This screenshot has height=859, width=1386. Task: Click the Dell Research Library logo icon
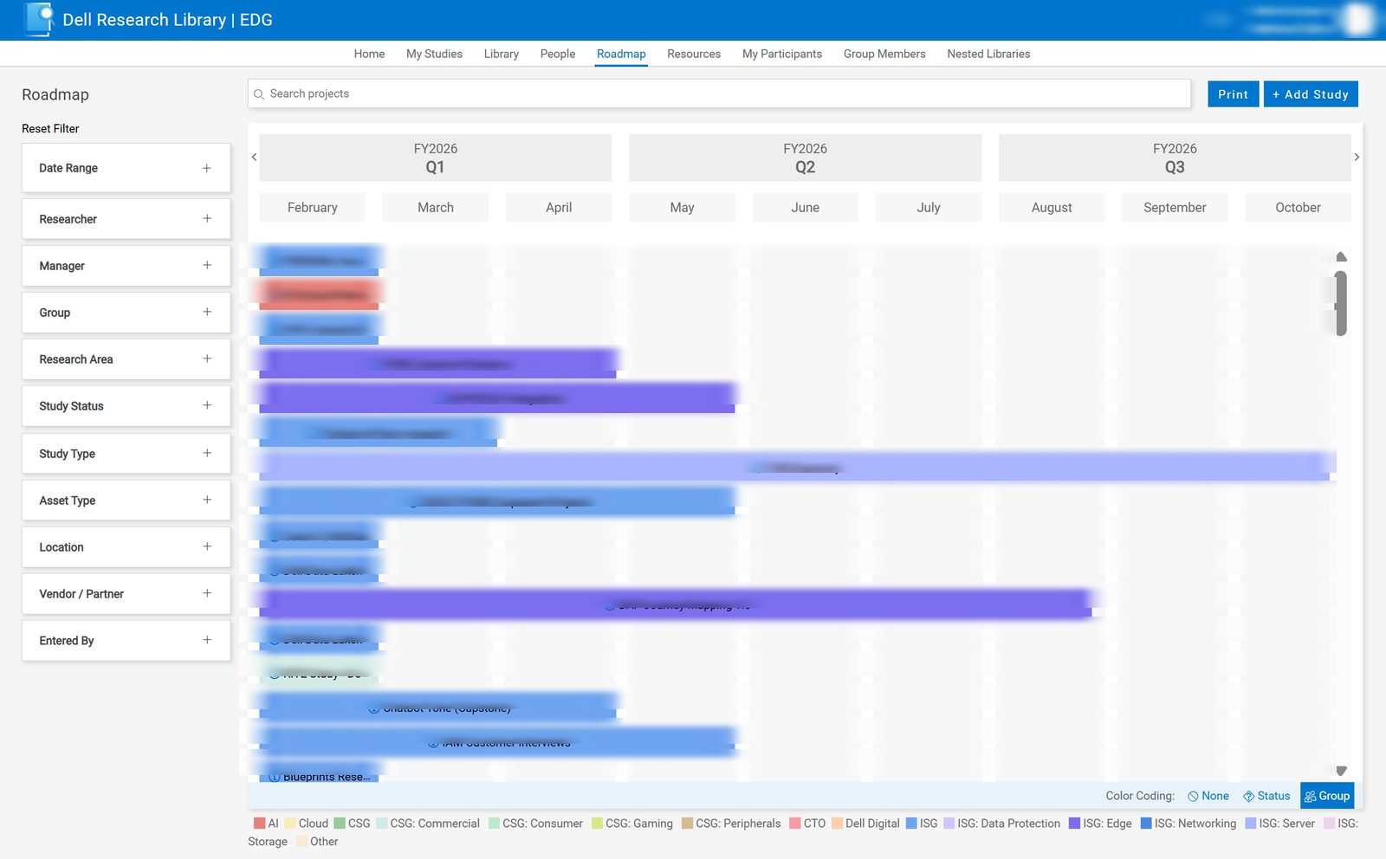[36, 19]
